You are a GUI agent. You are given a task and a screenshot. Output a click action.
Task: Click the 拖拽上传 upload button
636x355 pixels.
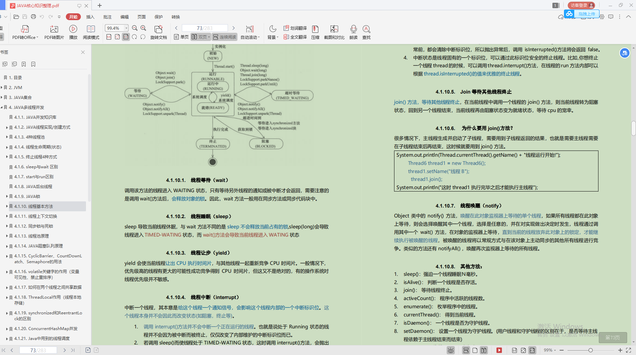582,14
